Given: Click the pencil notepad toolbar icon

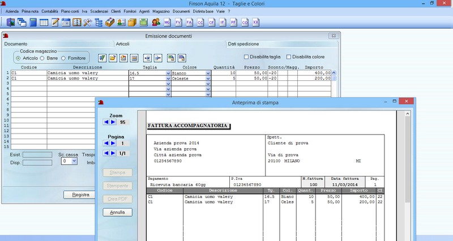Looking at the screenshot, I should point(55,22).
